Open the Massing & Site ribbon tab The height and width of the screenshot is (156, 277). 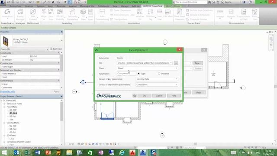[x=87, y=6]
